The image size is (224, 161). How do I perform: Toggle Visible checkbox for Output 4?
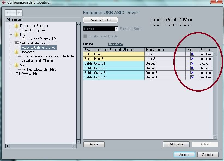(192, 77)
